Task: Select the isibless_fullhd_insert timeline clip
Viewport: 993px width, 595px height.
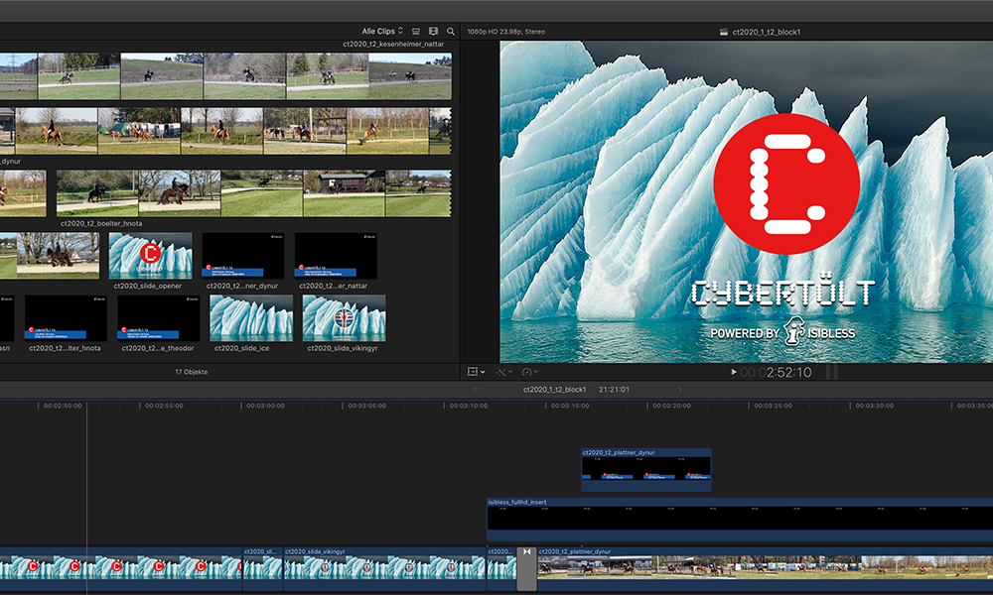Action: 740,520
